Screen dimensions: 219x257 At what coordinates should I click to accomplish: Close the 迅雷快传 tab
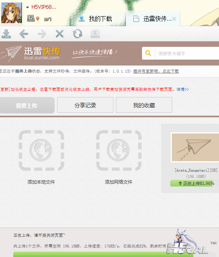pos(174,19)
